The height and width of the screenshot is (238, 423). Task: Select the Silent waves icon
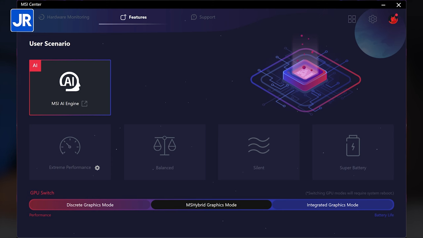[259, 145]
